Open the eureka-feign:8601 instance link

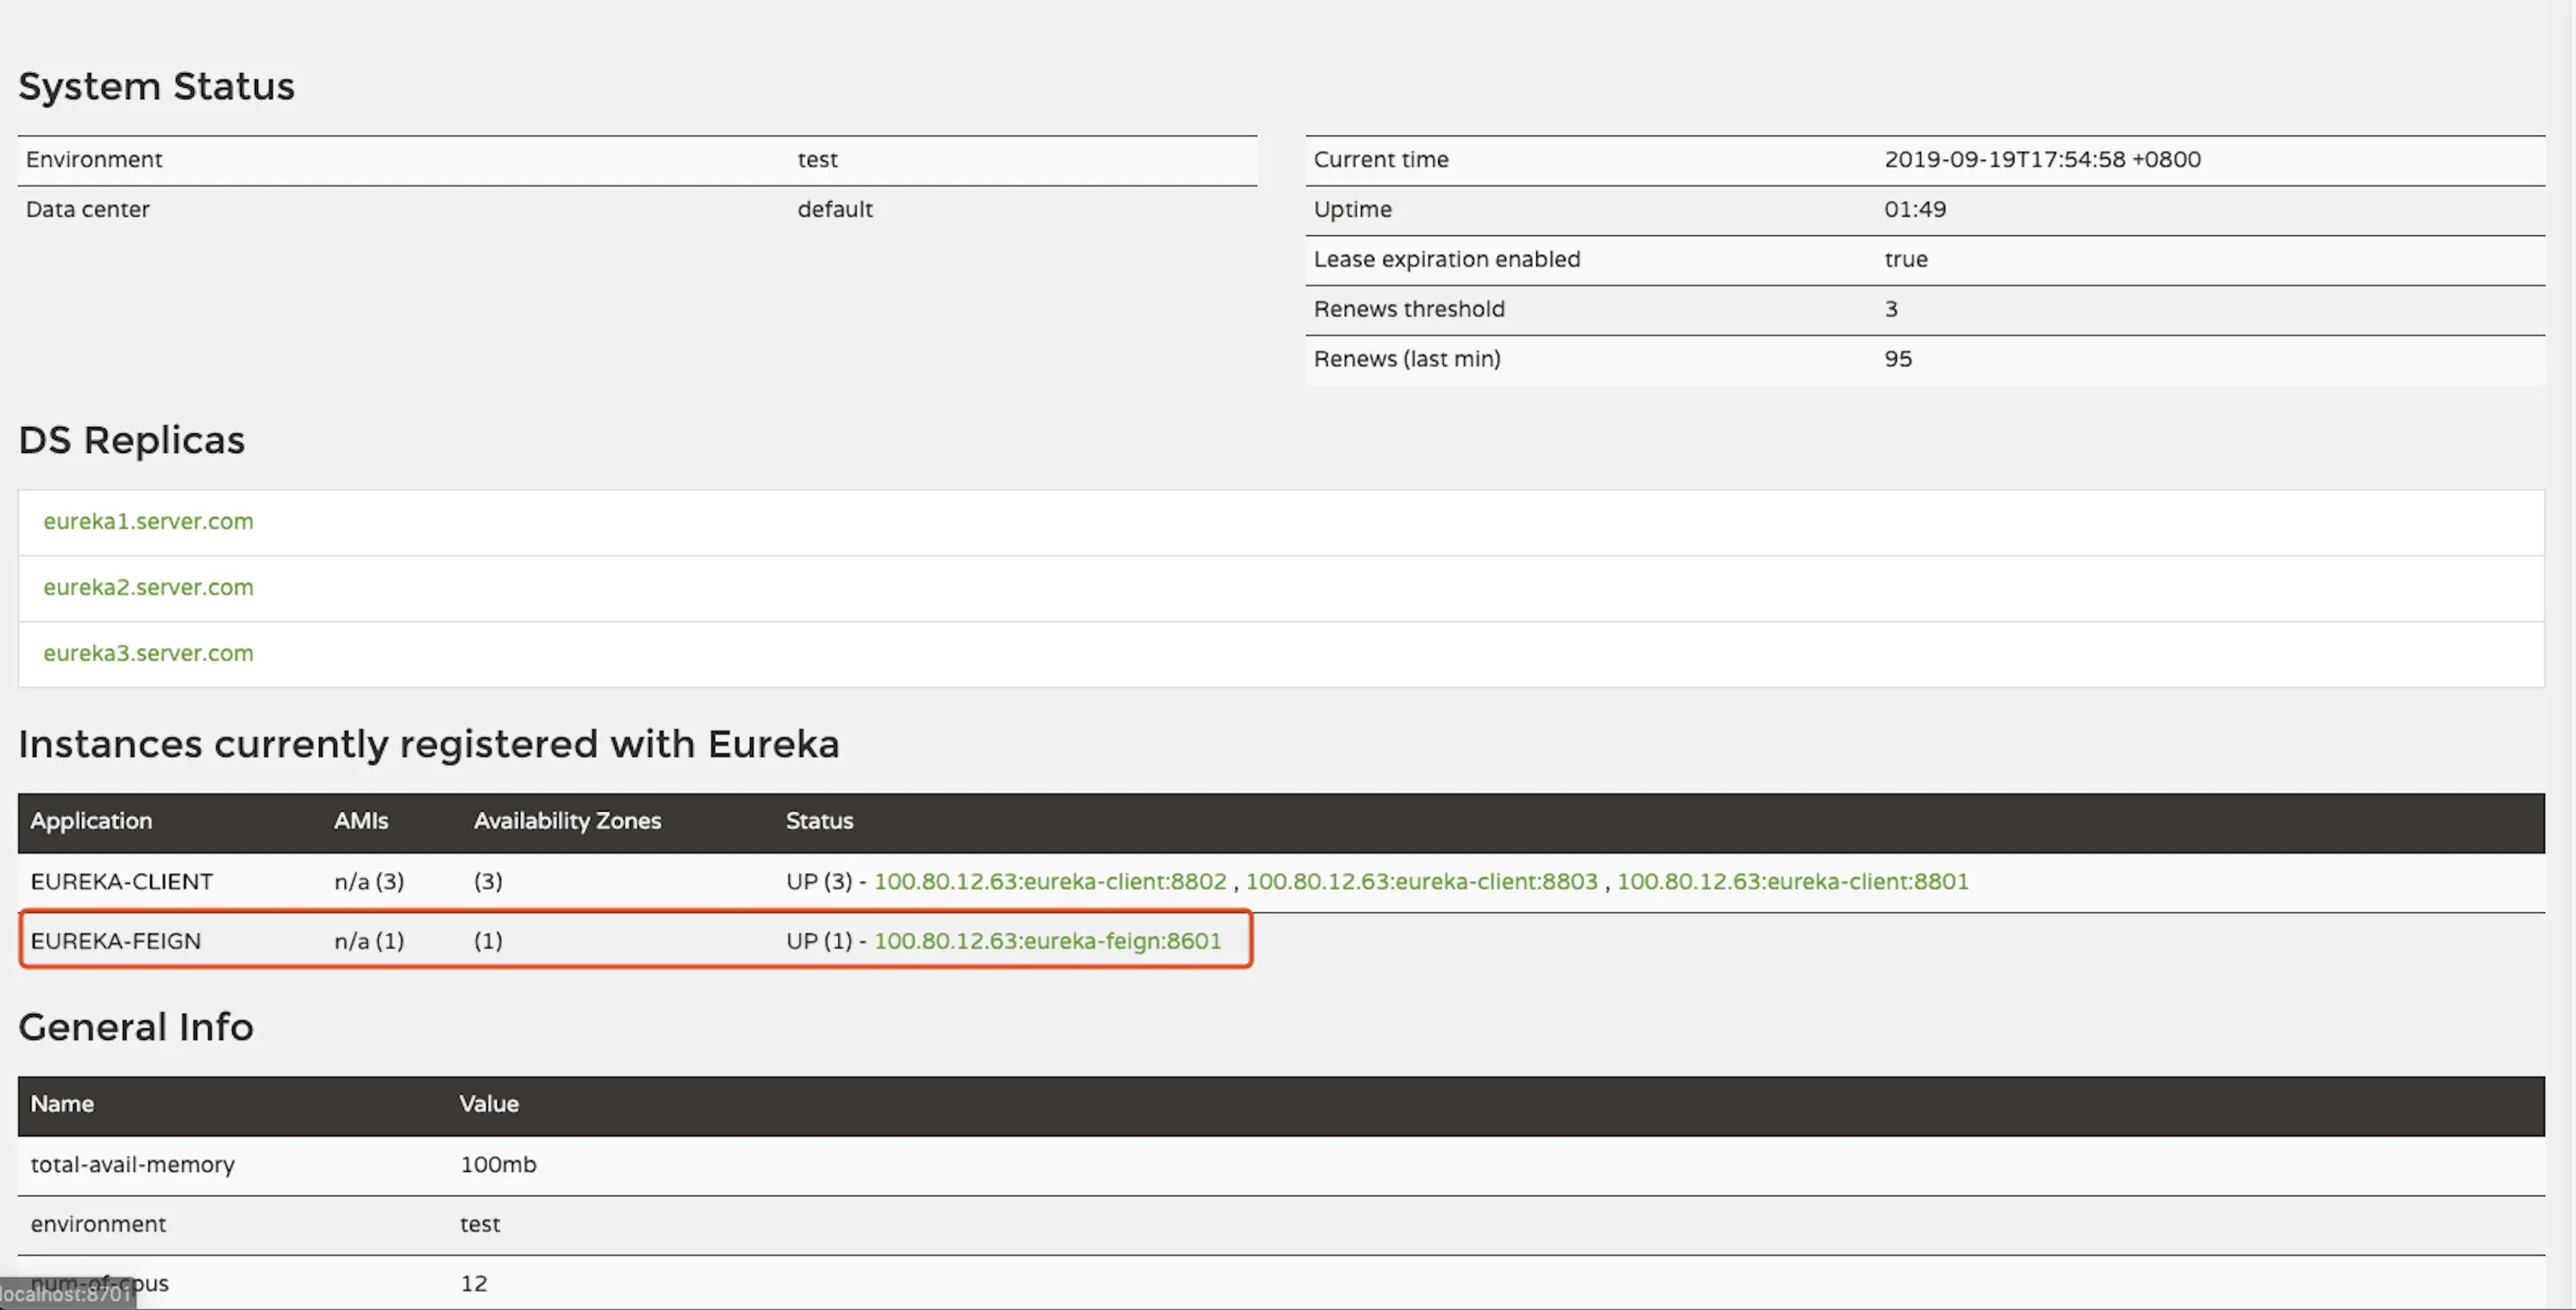[x=1047, y=941]
